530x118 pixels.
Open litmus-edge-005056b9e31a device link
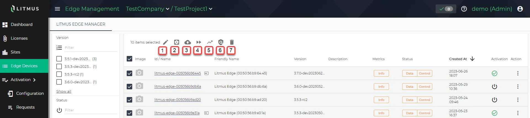(177, 113)
